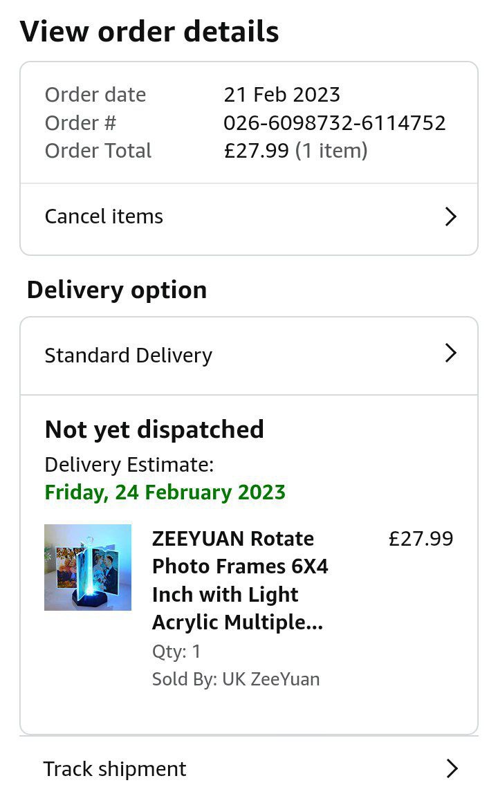Image resolution: width=498 pixels, height=794 pixels.
Task: Click the chevron beside Cancel items
Action: (x=451, y=217)
